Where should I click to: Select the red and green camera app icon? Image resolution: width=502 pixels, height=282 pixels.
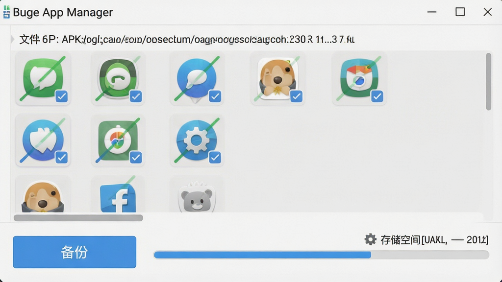359,78
